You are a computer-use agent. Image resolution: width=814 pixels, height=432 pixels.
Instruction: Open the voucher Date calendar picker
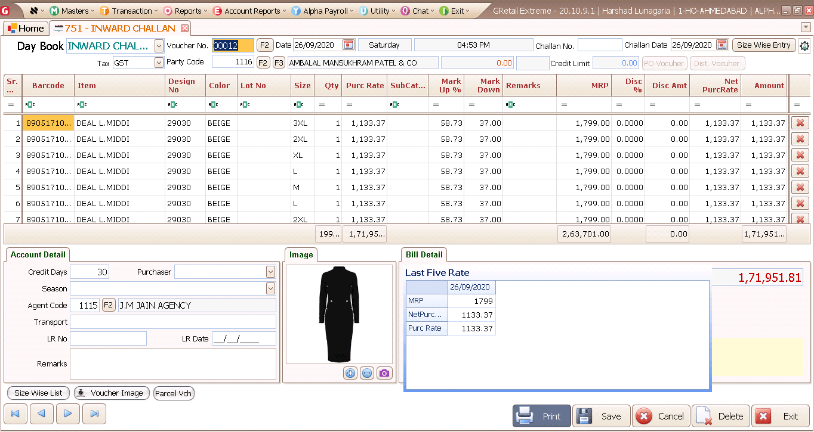349,45
